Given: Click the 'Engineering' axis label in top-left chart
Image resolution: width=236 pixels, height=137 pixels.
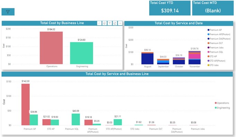Looking at the screenshot, I should click(x=82, y=66).
